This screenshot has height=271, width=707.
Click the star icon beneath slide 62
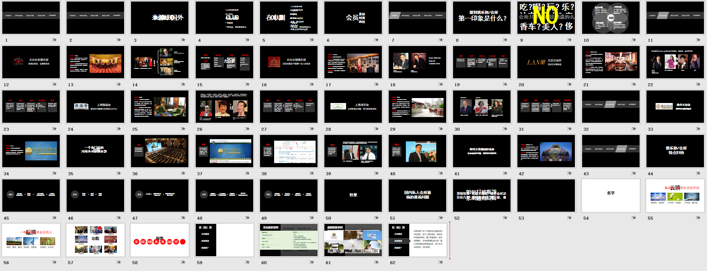click(440, 262)
